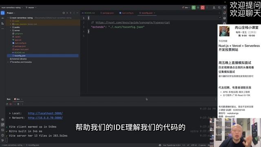Open pnpm-lock.yaml in the project tree

22,49
